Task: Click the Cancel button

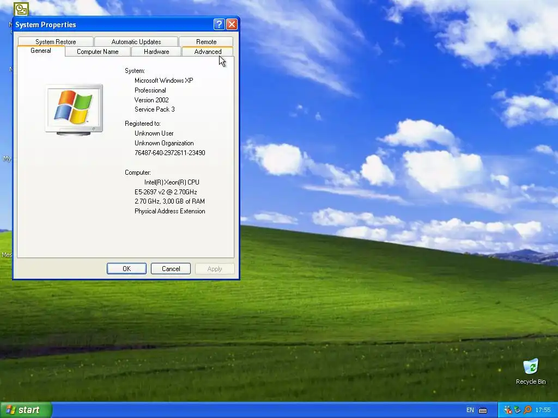Action: (x=171, y=269)
